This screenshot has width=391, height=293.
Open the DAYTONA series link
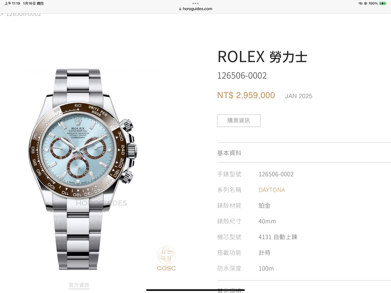pyautogui.click(x=272, y=190)
